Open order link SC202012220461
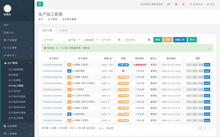Viewport: 220px width, 137px height. [x=53, y=89]
